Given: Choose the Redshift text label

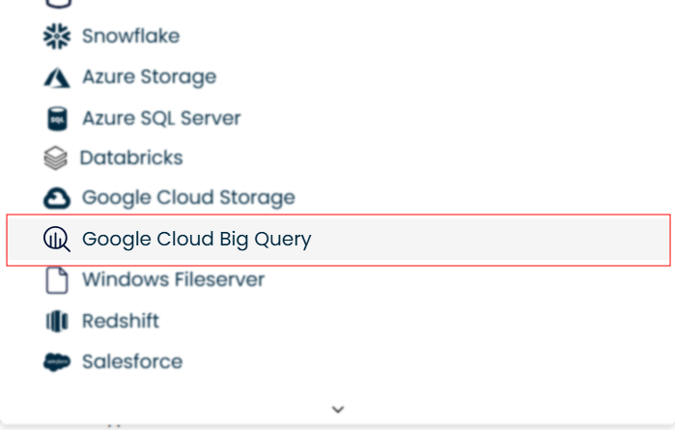Looking at the screenshot, I should 121,321.
